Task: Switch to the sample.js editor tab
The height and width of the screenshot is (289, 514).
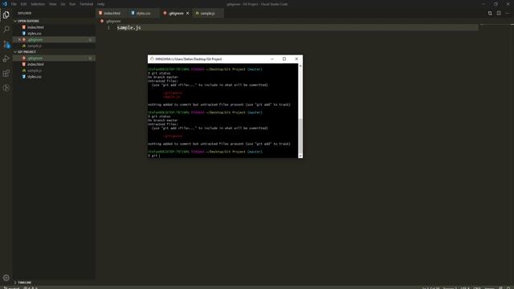Action: coord(208,14)
